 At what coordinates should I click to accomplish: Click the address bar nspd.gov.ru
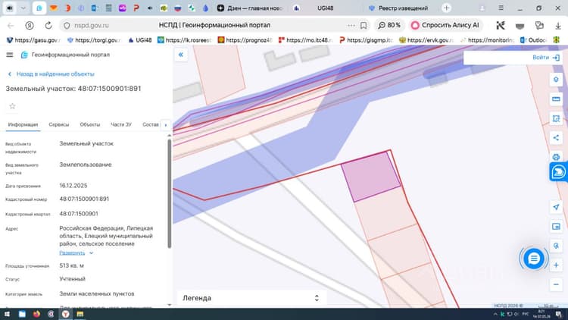pyautogui.click(x=92, y=25)
